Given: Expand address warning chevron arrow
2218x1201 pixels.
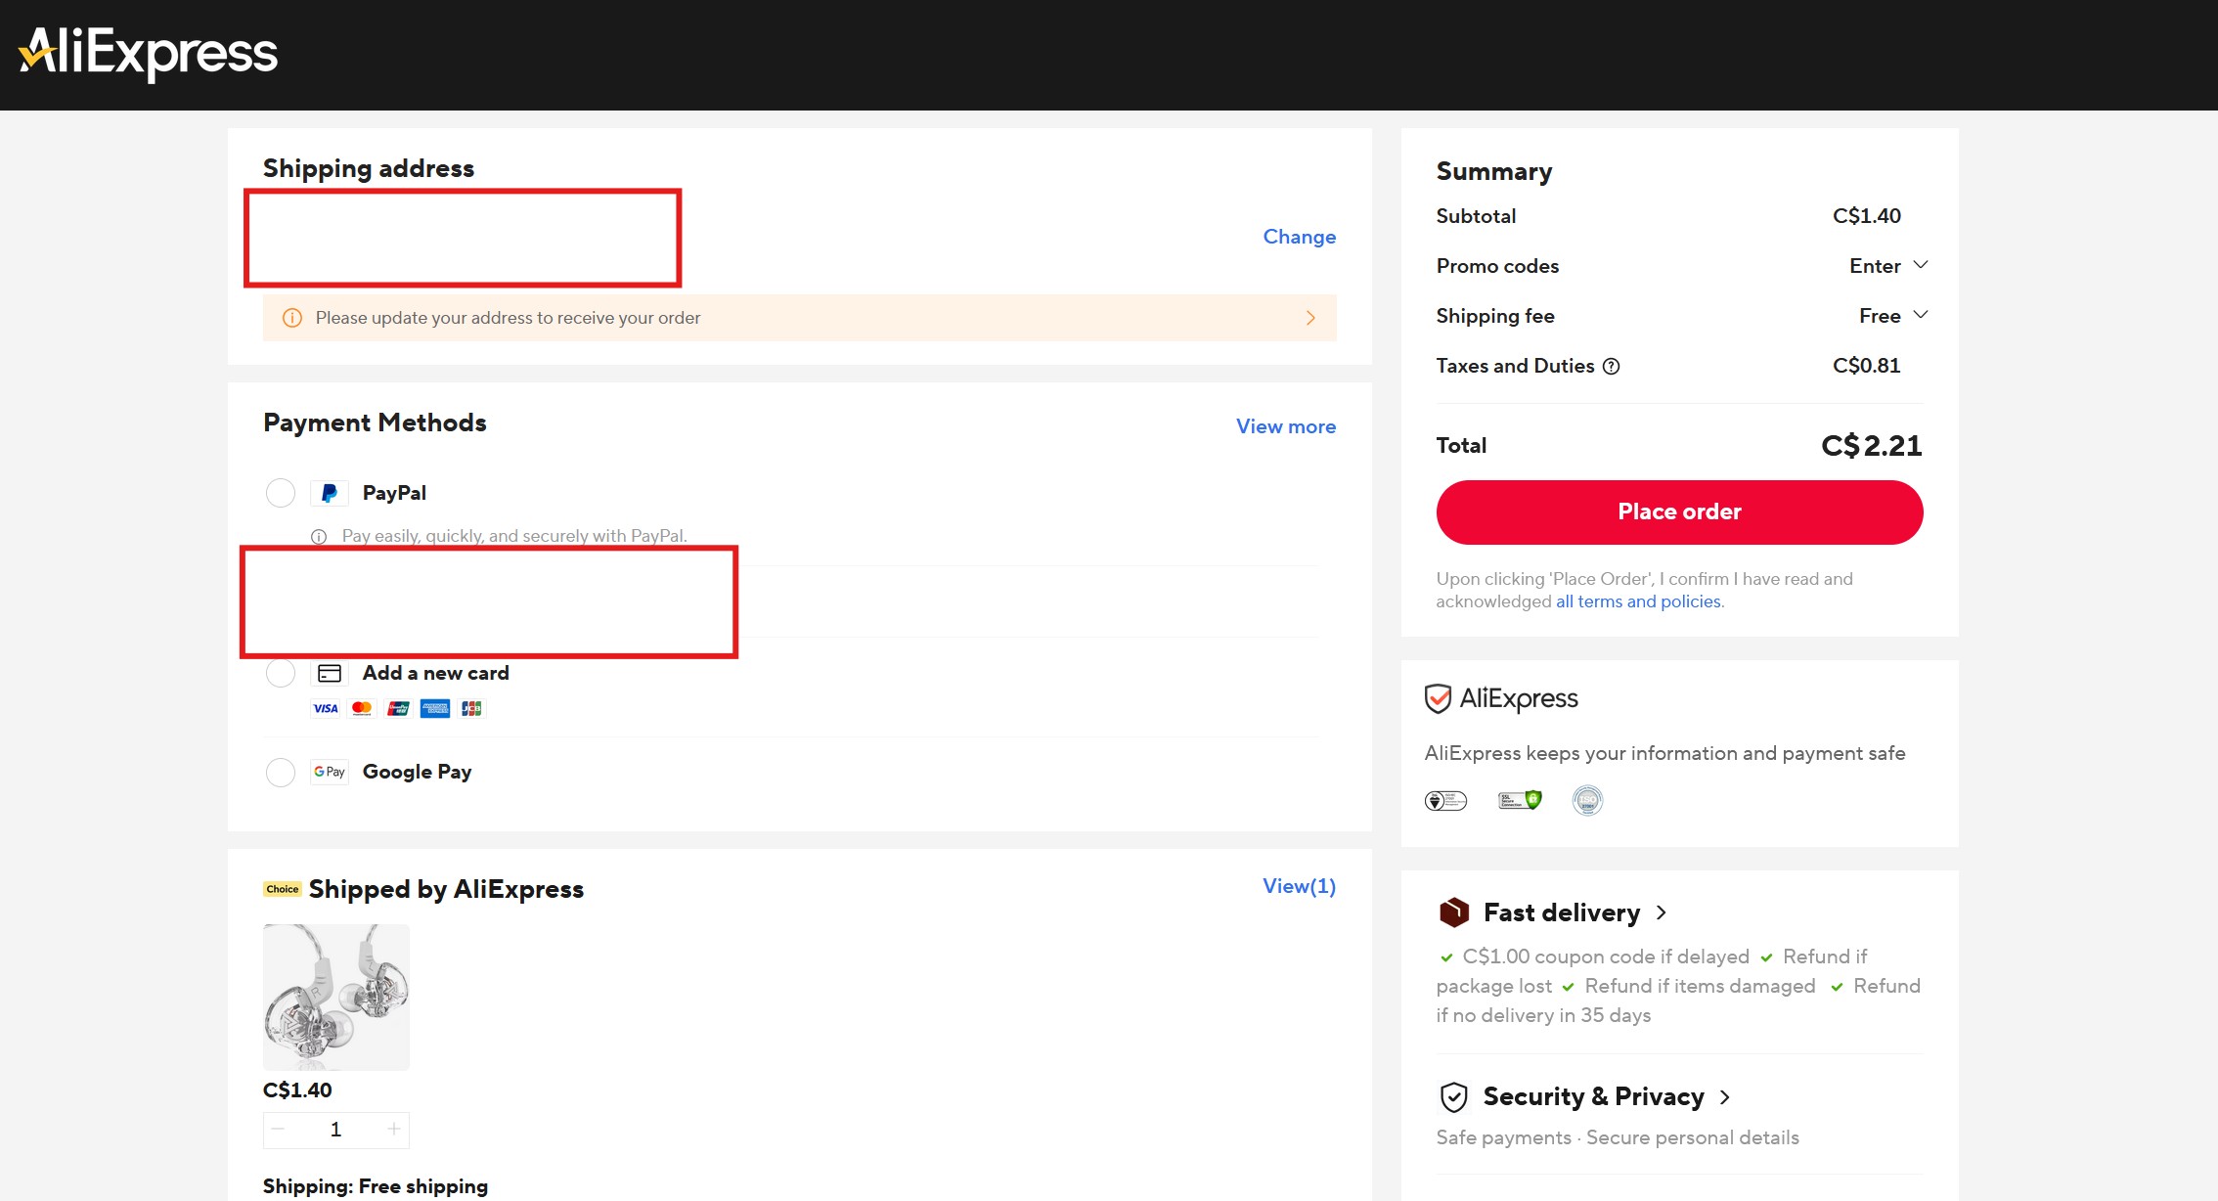Looking at the screenshot, I should [x=1310, y=318].
